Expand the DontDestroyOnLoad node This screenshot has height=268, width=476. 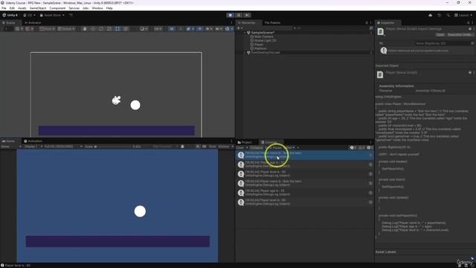[245, 53]
